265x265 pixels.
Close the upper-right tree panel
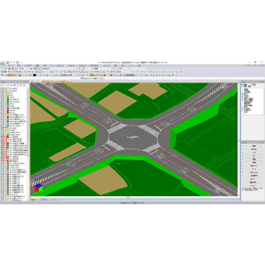pyautogui.click(x=263, y=81)
